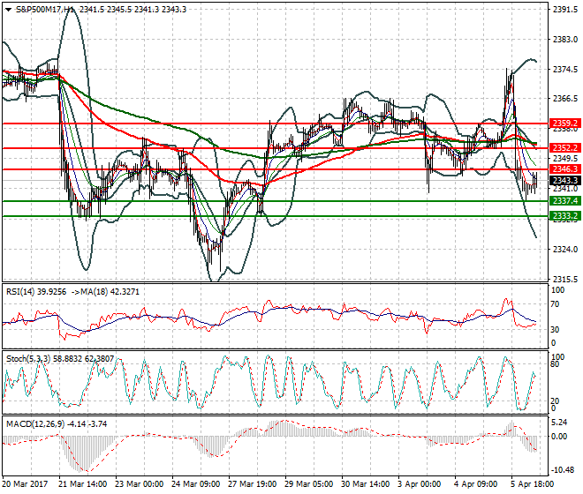
Task: Click the 70 level on RSI scale
Action: click(556, 304)
